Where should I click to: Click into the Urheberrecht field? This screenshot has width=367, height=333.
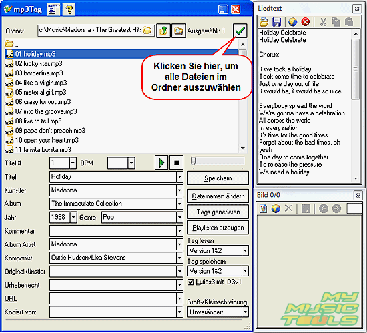[113, 285]
